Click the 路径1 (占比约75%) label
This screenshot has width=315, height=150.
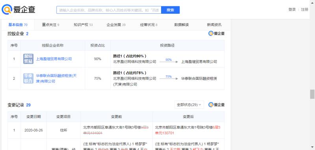pos(130,73)
